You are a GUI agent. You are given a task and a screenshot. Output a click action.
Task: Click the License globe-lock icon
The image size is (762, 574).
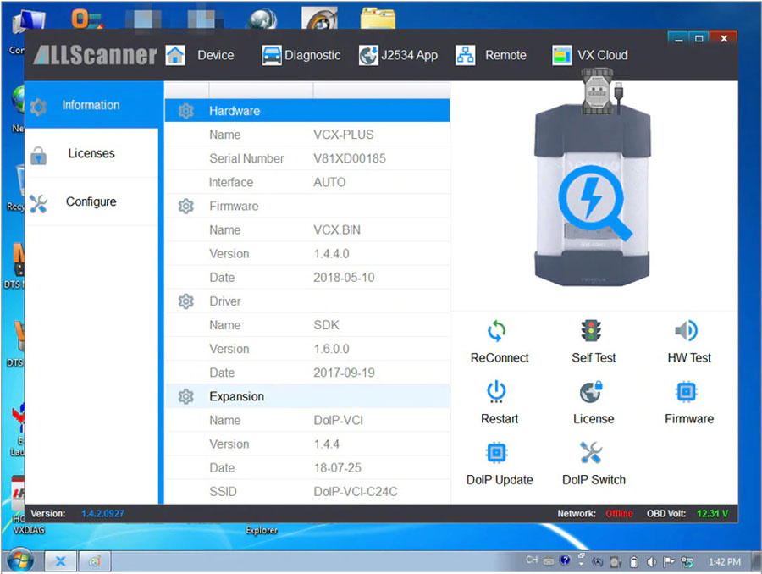tap(592, 392)
